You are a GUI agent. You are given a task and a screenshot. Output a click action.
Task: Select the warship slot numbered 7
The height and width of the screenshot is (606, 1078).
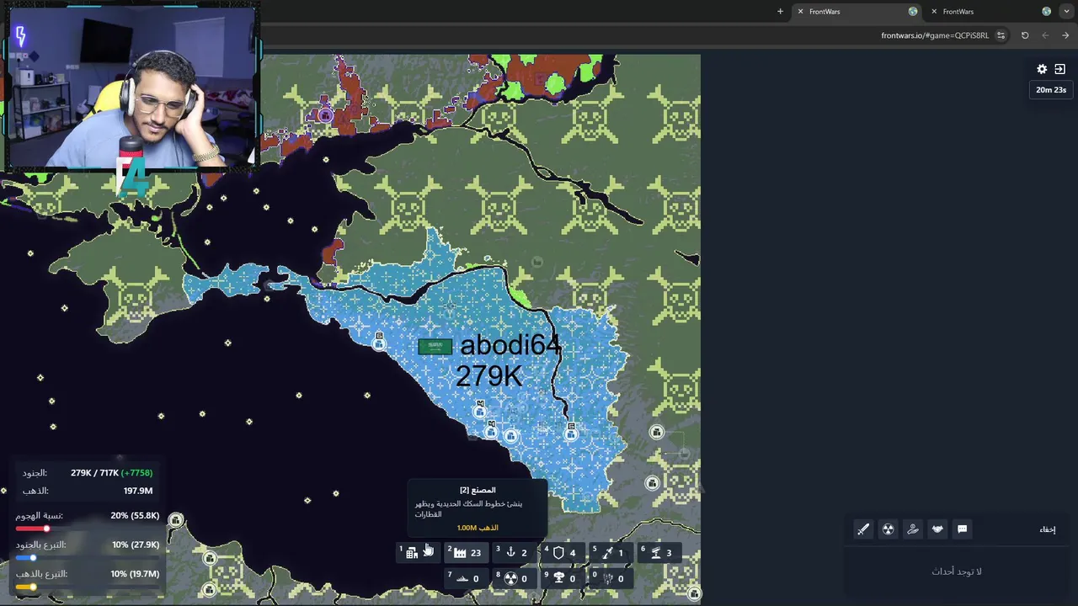[467, 578]
